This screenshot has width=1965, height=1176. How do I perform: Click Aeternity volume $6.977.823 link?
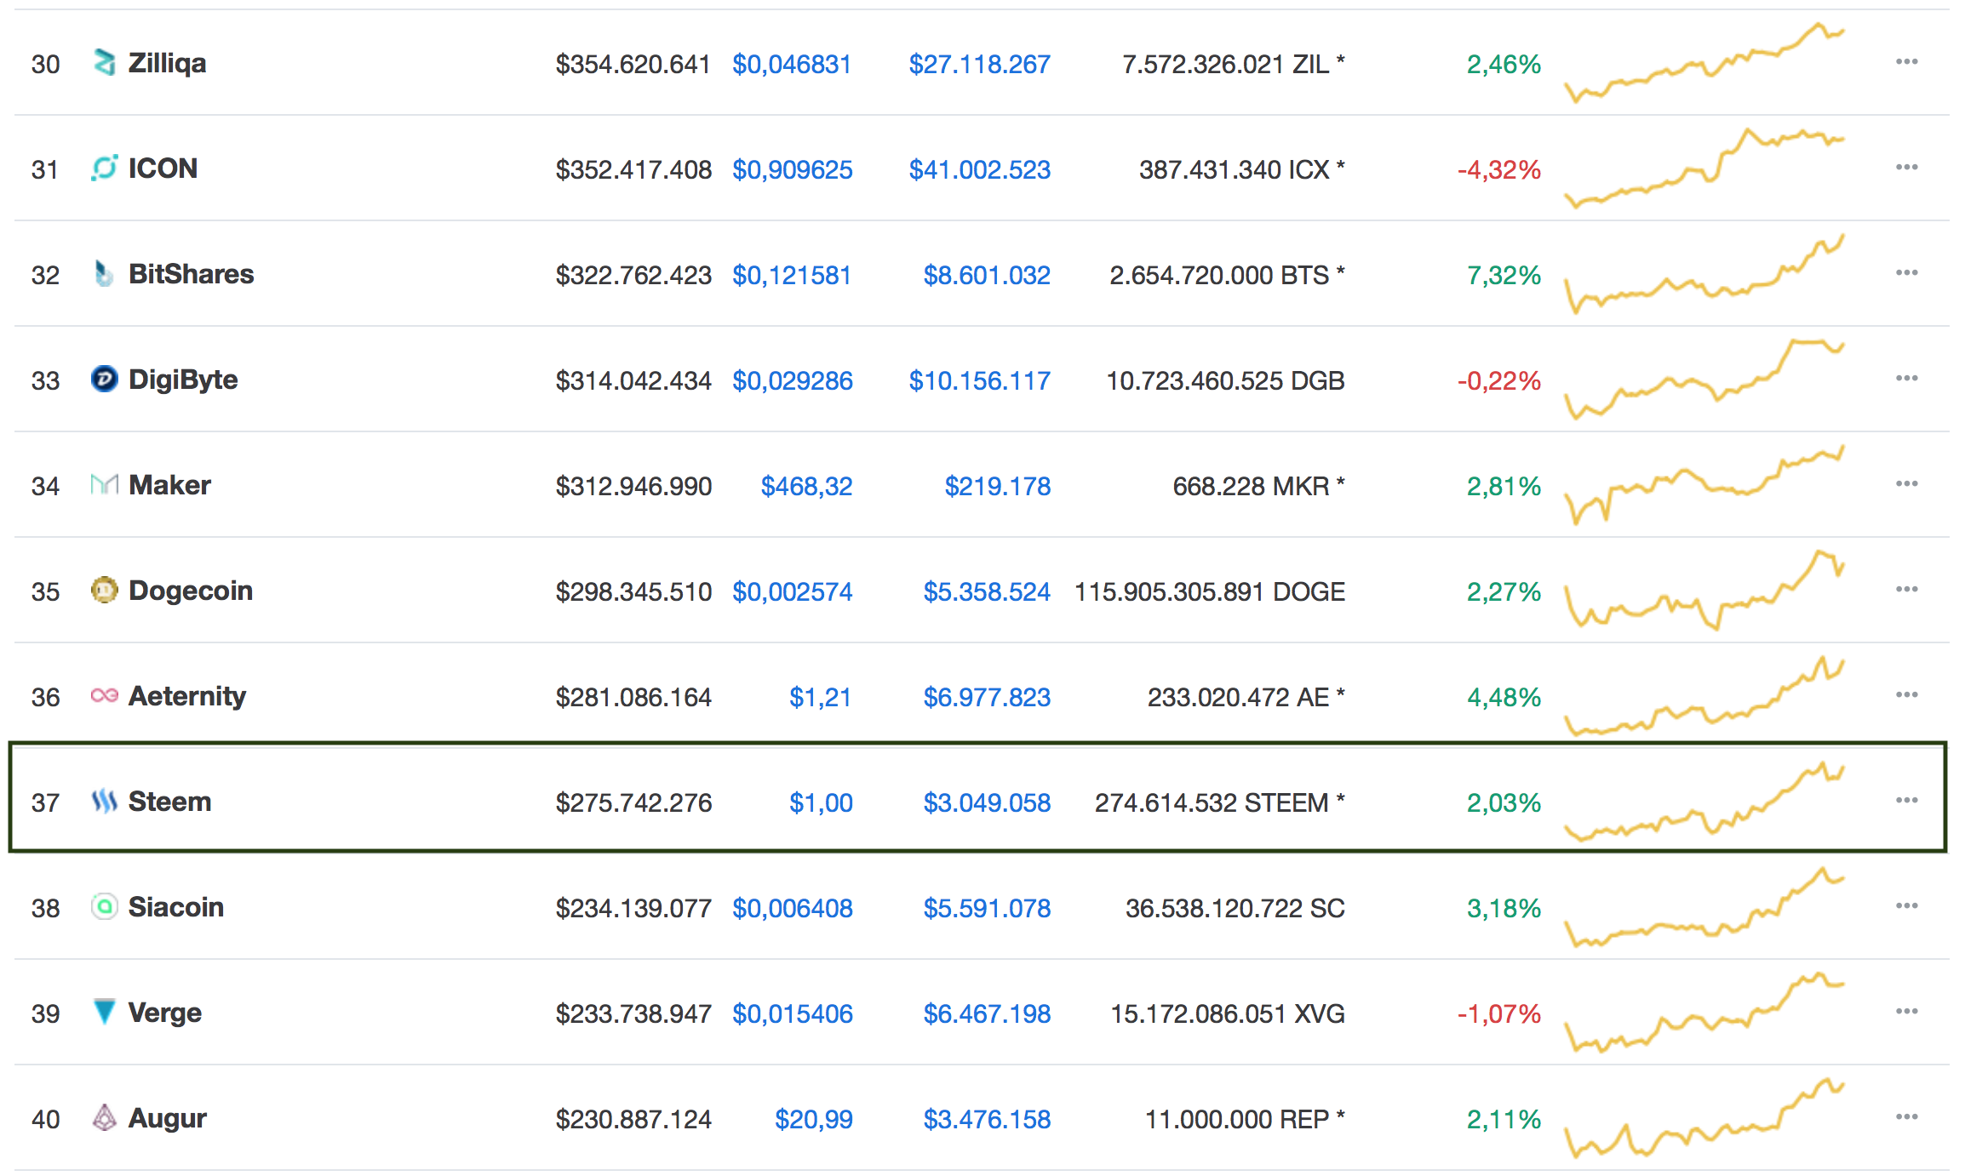tap(987, 697)
